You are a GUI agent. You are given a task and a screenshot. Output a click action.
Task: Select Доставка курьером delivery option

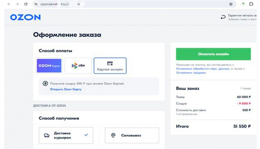(66, 135)
